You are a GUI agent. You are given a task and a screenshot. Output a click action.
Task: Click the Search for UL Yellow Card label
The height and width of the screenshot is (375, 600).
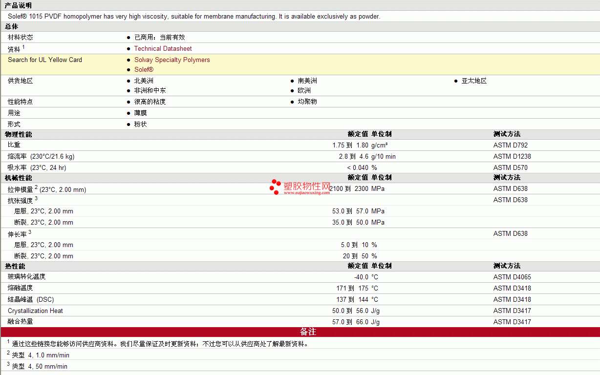click(x=45, y=60)
